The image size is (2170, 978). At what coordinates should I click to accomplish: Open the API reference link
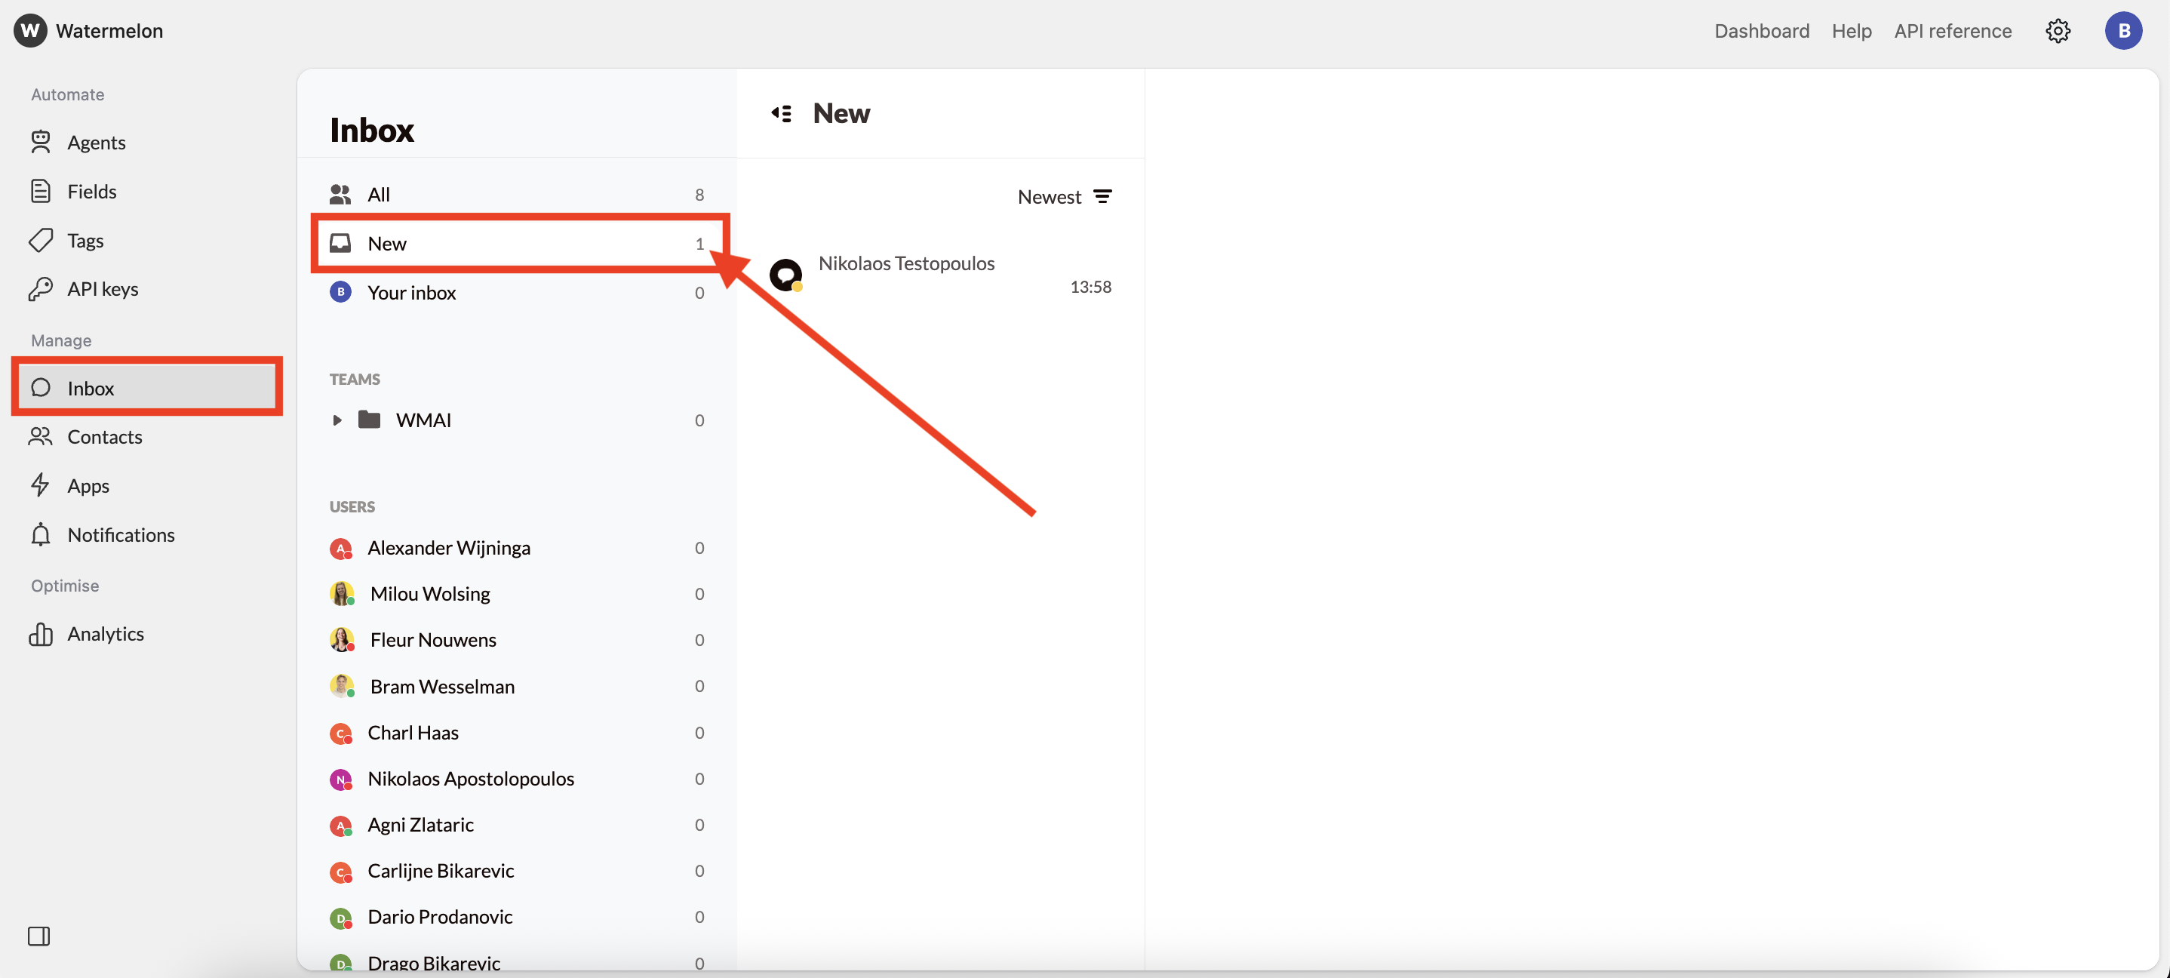pyautogui.click(x=1952, y=31)
